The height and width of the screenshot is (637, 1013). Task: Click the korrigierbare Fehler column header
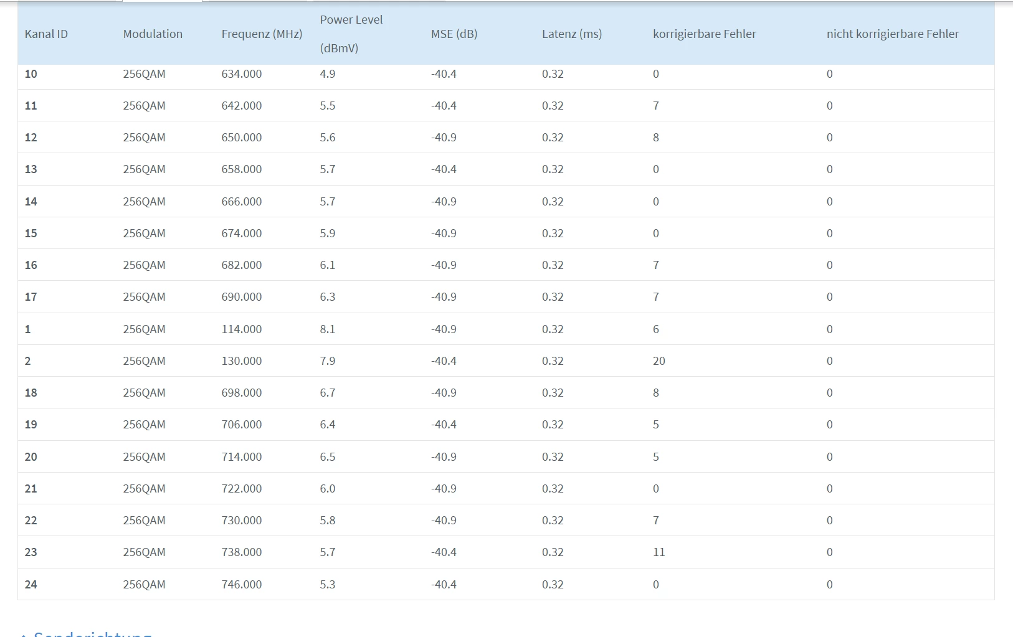[705, 34]
